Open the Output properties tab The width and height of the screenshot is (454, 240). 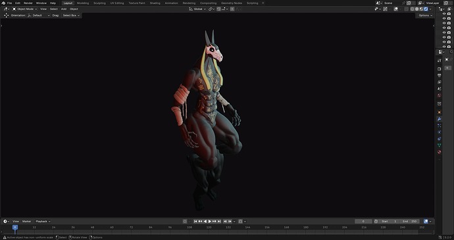[440, 75]
